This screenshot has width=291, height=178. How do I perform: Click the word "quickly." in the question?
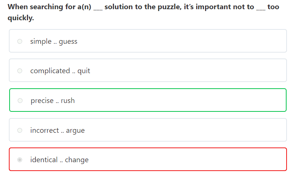tap(21, 18)
